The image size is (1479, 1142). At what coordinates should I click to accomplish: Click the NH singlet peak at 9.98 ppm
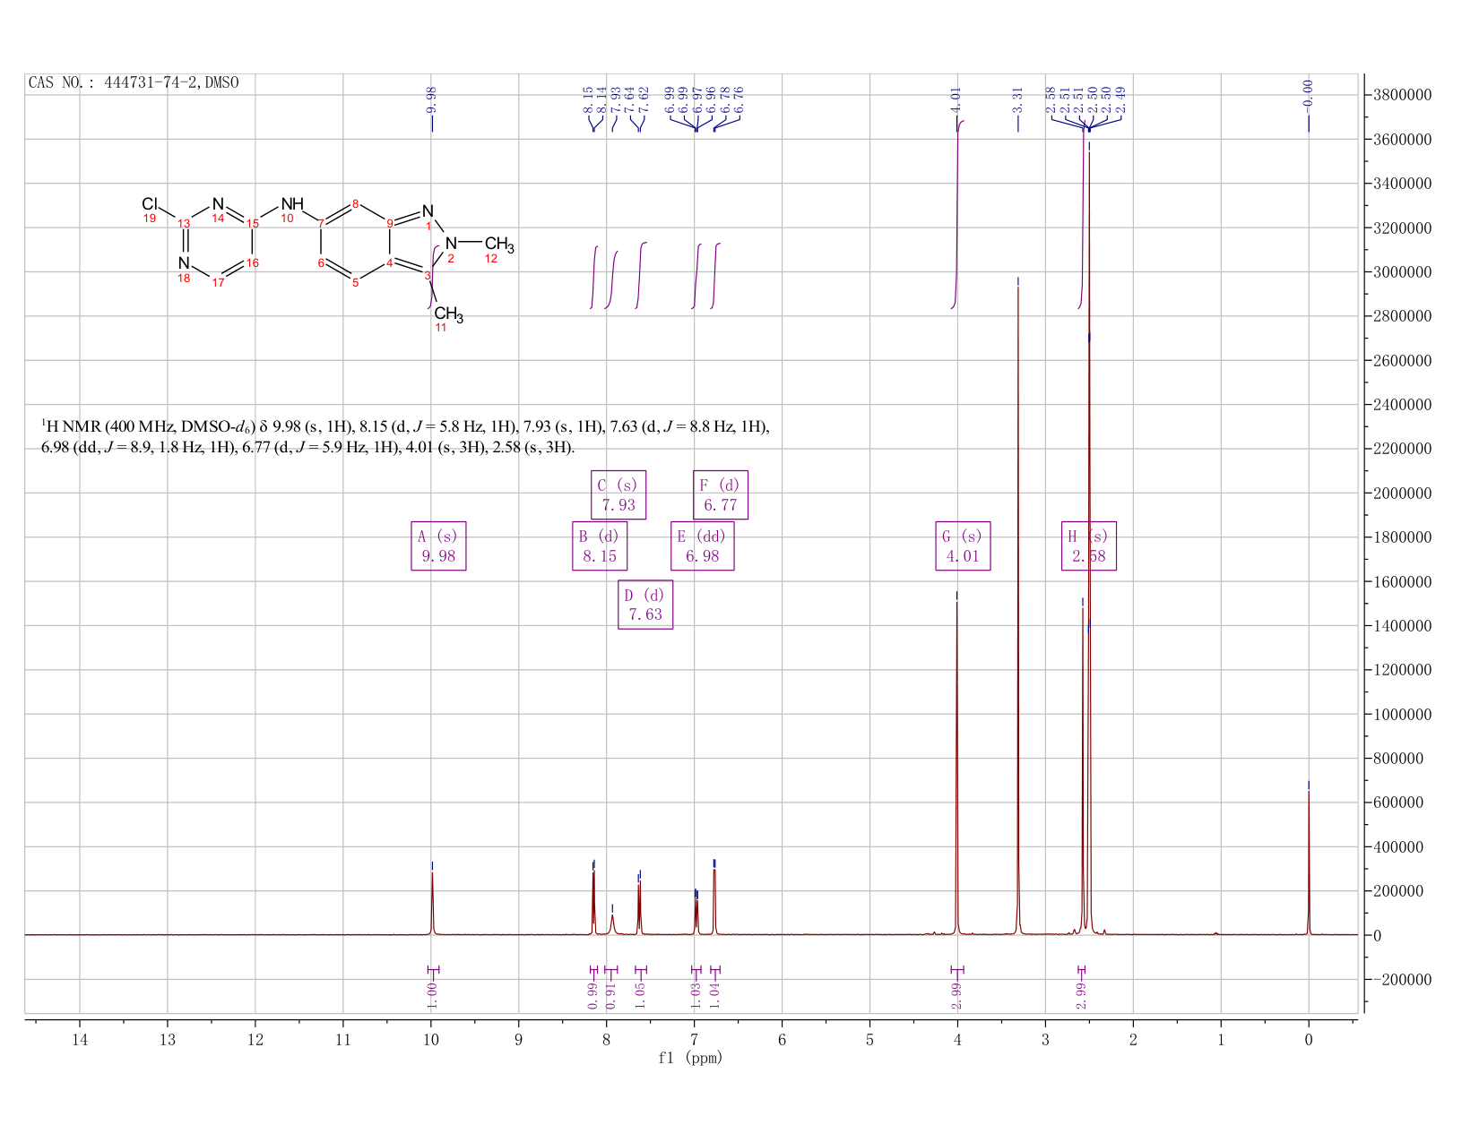(432, 903)
